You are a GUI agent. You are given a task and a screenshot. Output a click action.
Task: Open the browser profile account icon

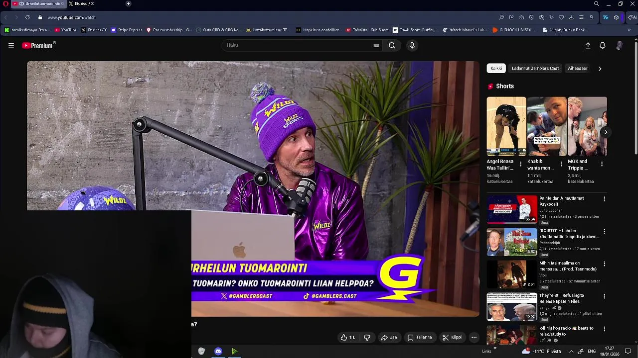click(591, 17)
